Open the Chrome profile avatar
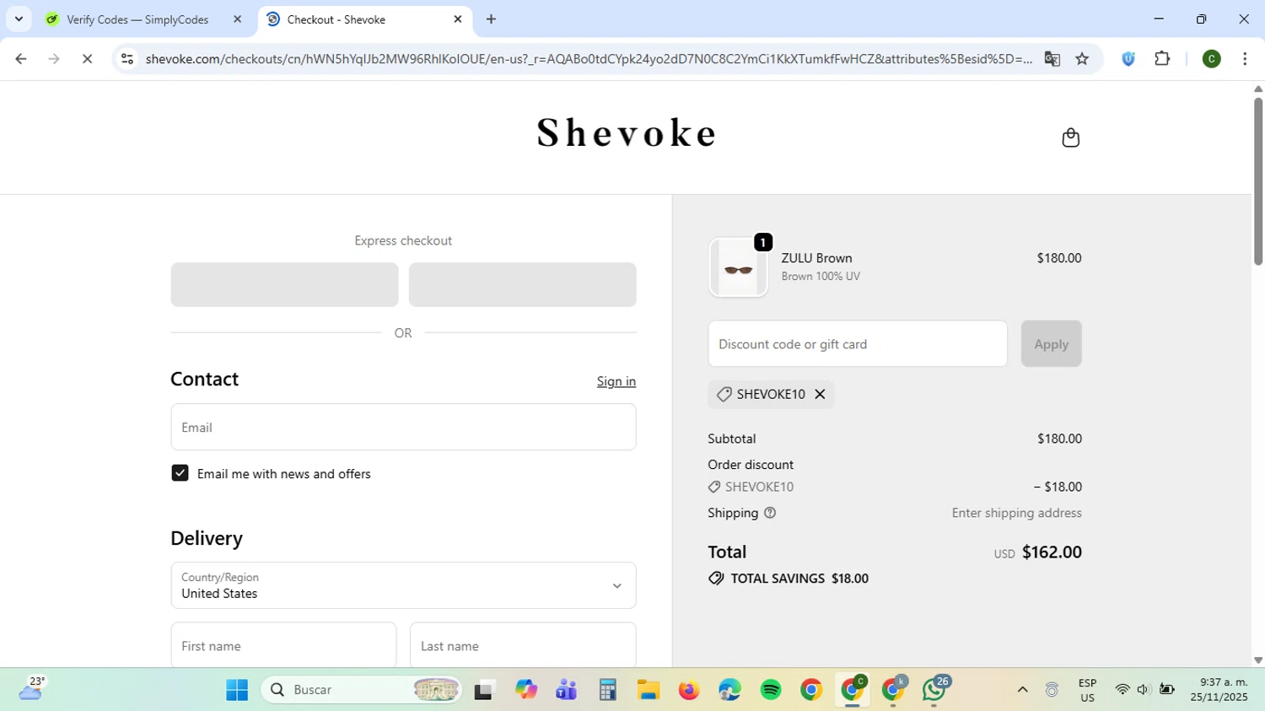 (1211, 59)
